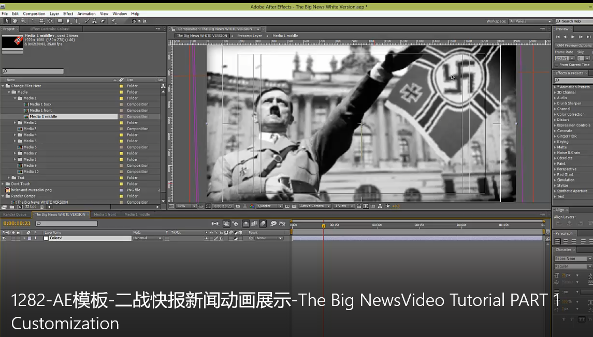Click the Precomp Layer breadcrumb in the viewer

[249, 36]
